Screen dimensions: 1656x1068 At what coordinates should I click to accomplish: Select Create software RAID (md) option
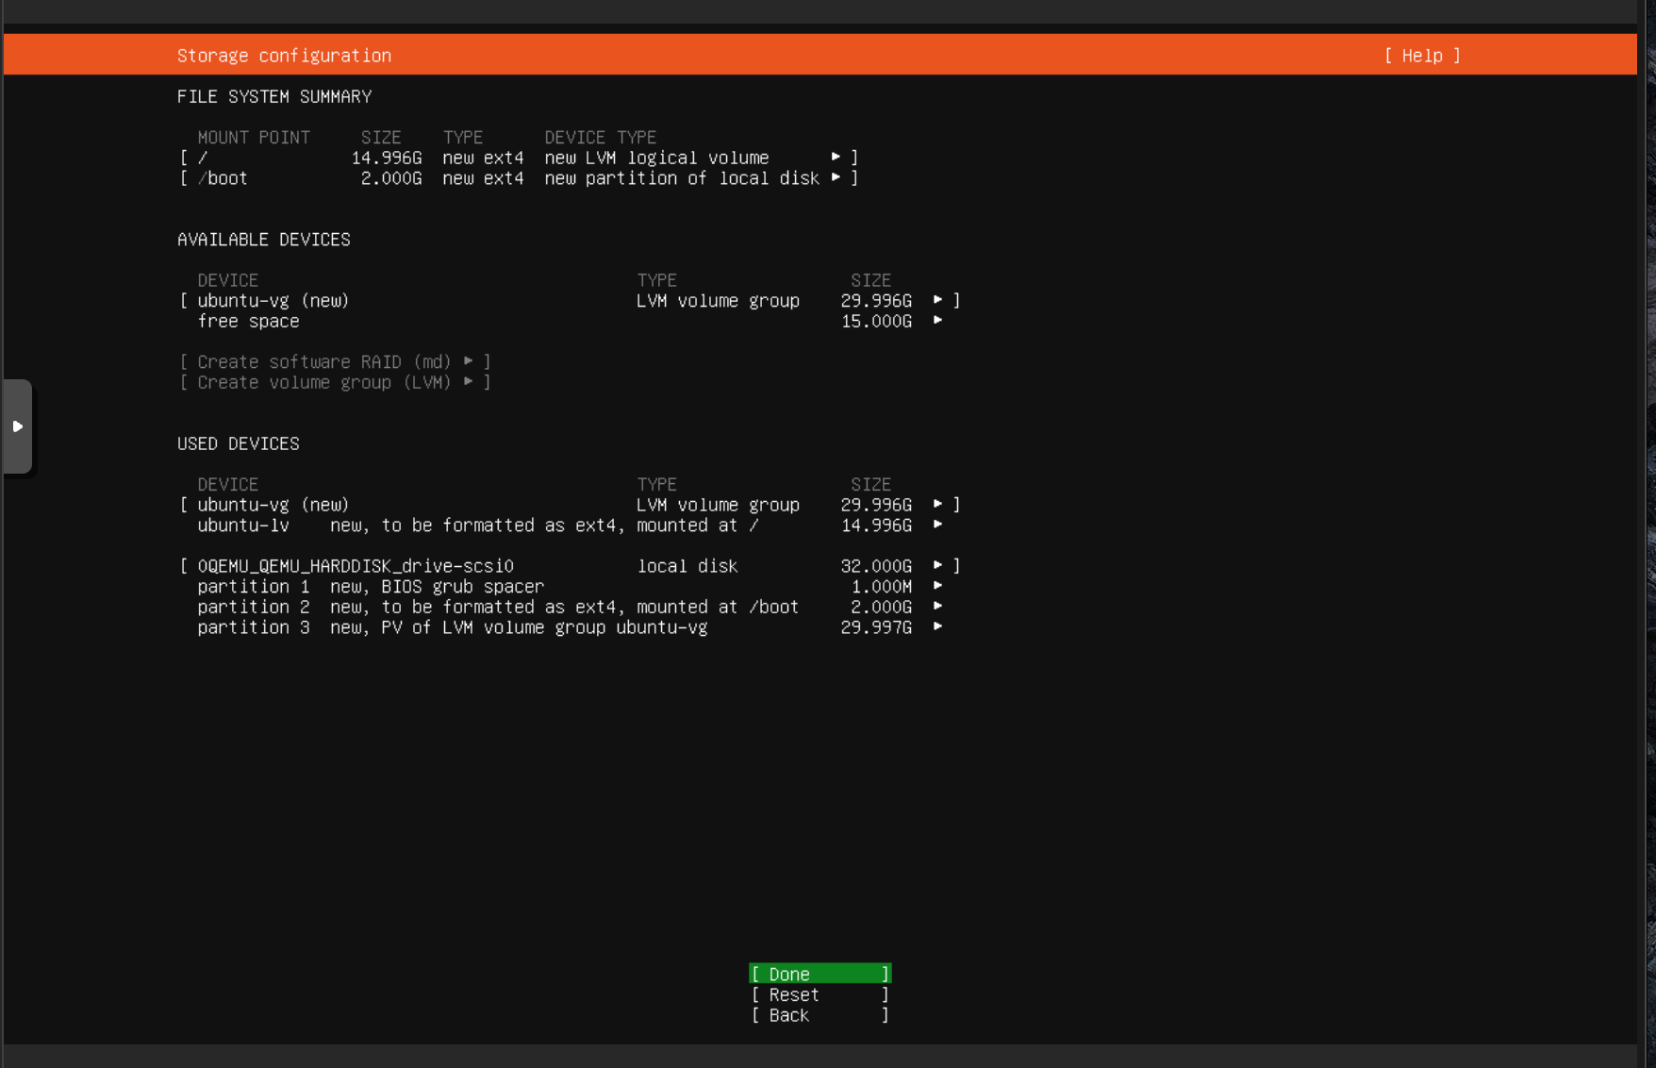click(334, 362)
